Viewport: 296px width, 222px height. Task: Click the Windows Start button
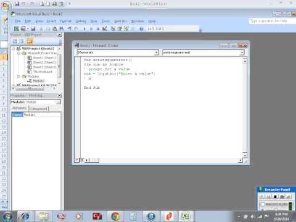7,216
